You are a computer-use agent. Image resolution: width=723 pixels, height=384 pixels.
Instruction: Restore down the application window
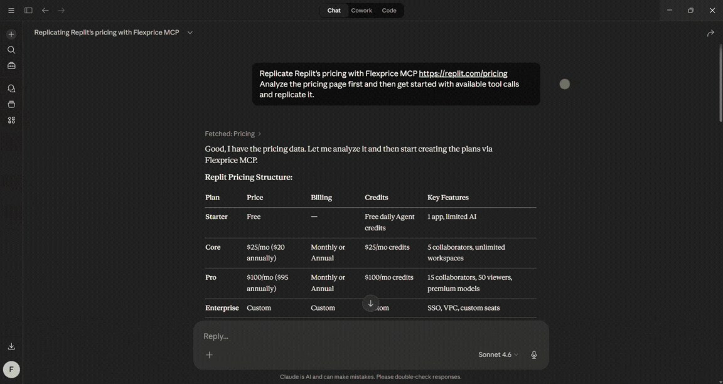(x=691, y=10)
